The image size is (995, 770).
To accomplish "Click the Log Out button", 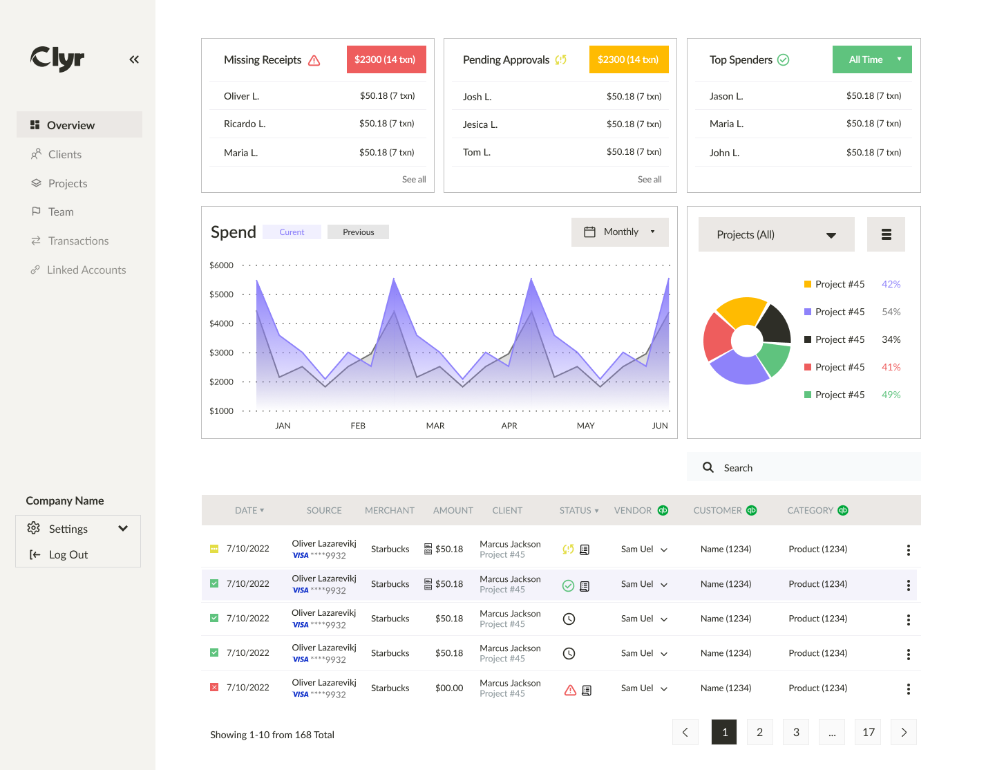I will (68, 554).
